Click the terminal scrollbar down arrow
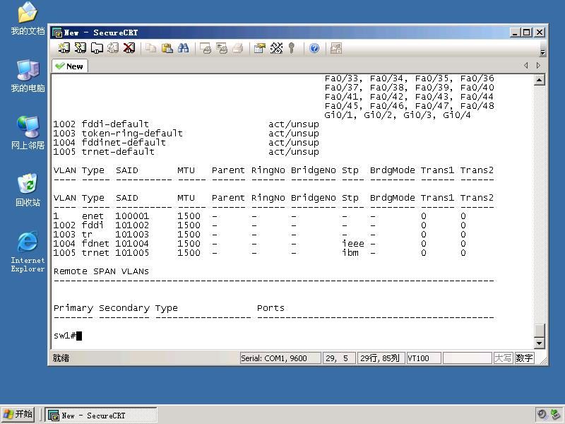This screenshot has height=424, width=565. click(x=539, y=343)
